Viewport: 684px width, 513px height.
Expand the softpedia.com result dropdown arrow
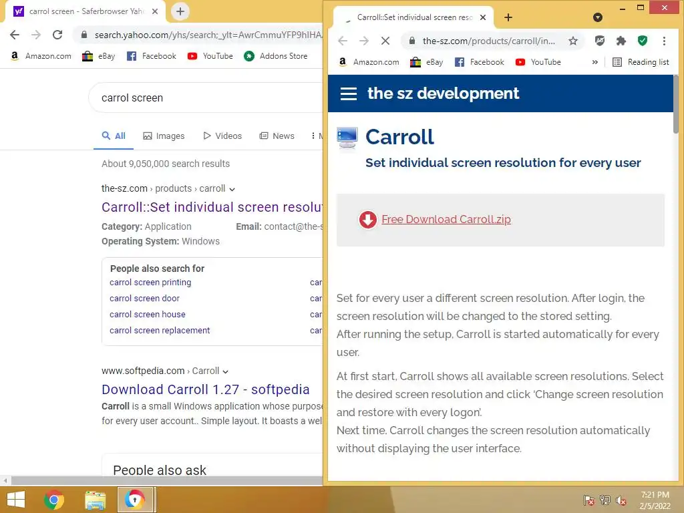[x=225, y=371]
